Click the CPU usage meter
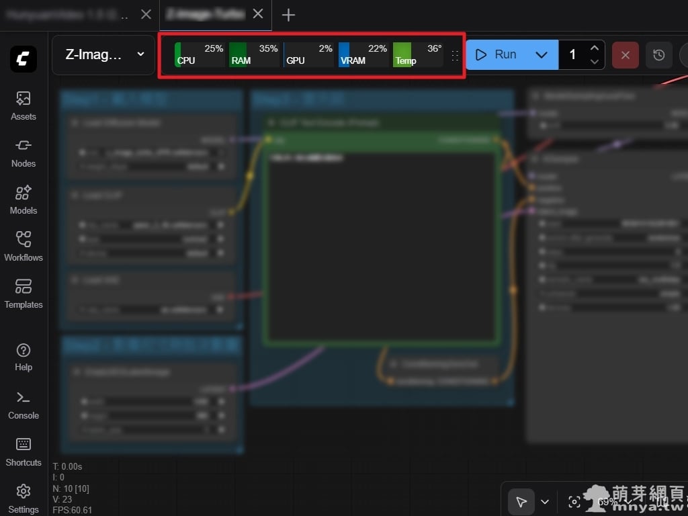The height and width of the screenshot is (516, 688). [200, 54]
